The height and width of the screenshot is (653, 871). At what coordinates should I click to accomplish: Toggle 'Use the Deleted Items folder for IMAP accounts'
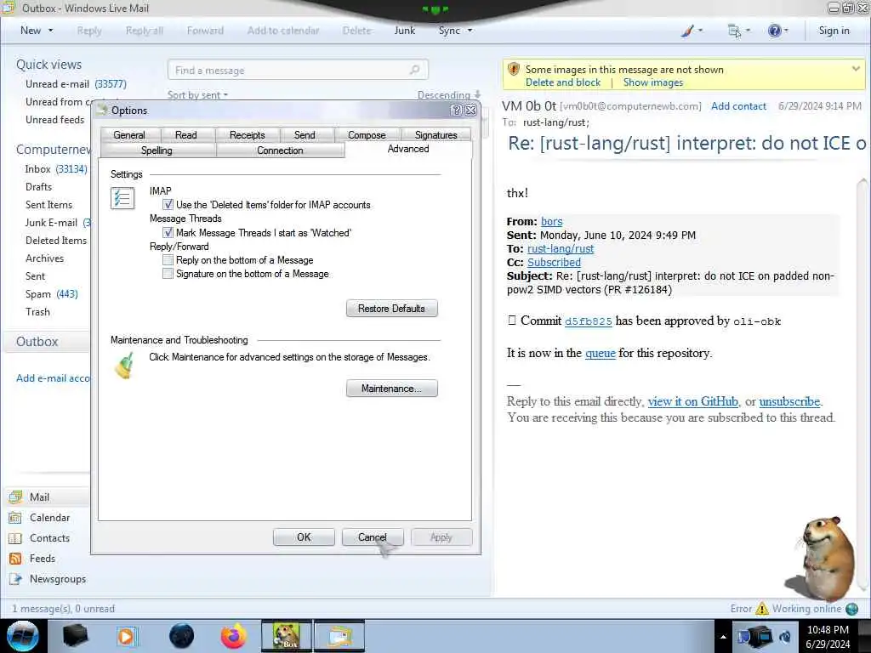168,204
